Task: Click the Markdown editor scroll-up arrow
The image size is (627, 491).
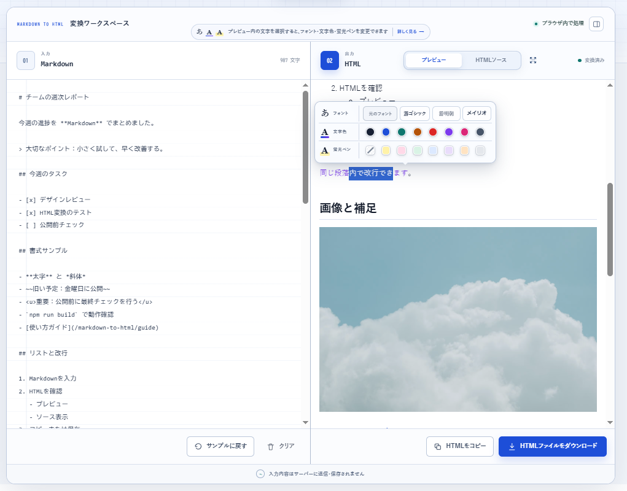Action: pos(305,85)
